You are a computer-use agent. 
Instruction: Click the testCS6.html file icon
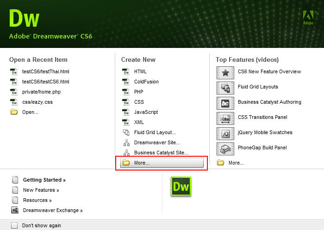click(14, 82)
